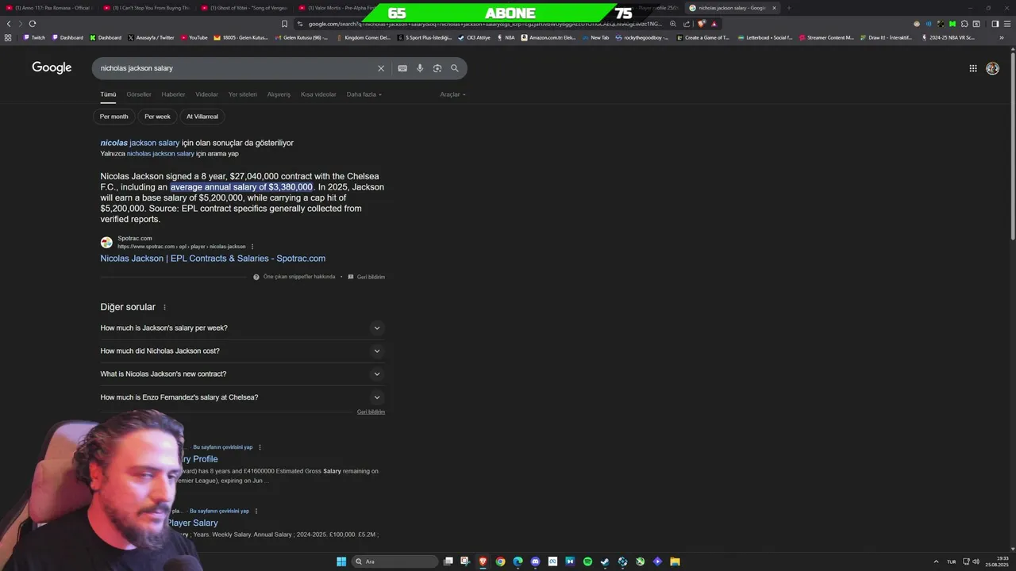Open the browser main menu

(1006, 24)
